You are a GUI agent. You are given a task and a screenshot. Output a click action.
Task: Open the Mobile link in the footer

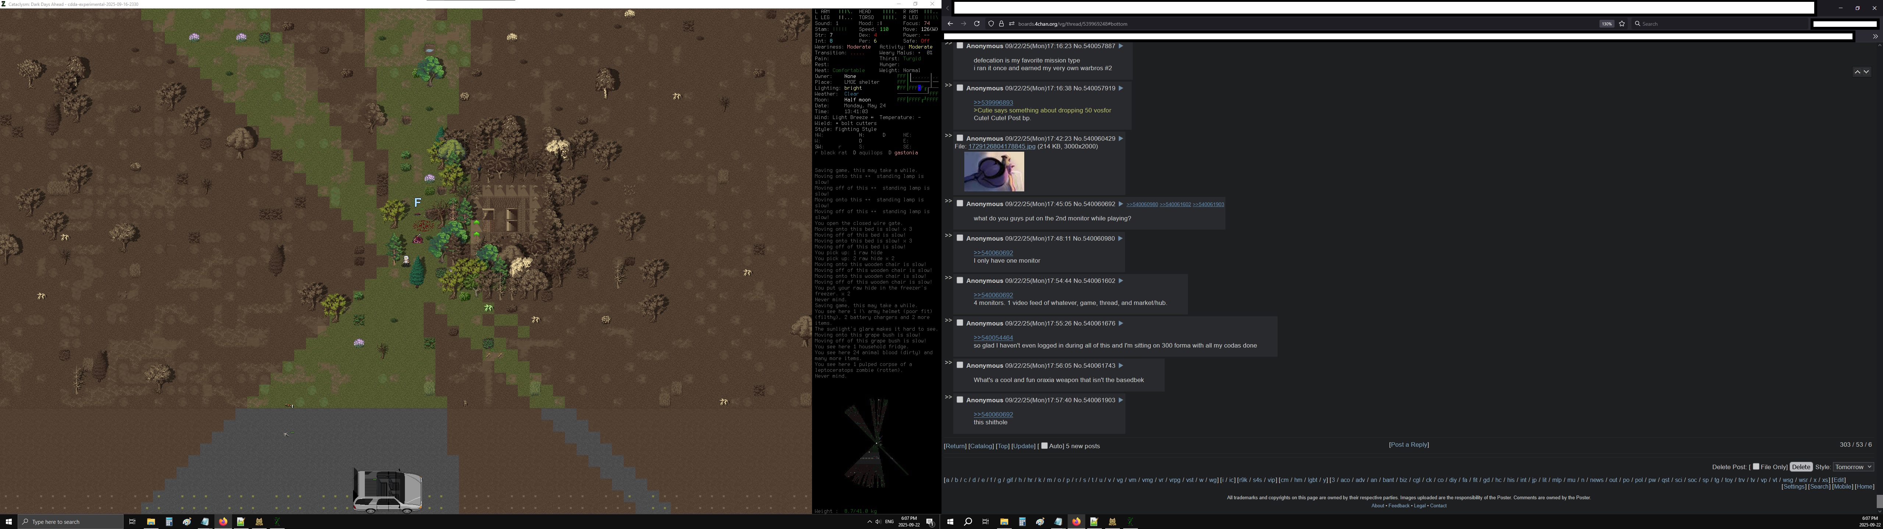coord(1842,487)
